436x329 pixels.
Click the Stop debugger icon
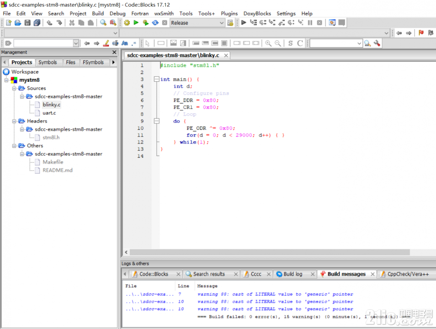tap(319, 22)
